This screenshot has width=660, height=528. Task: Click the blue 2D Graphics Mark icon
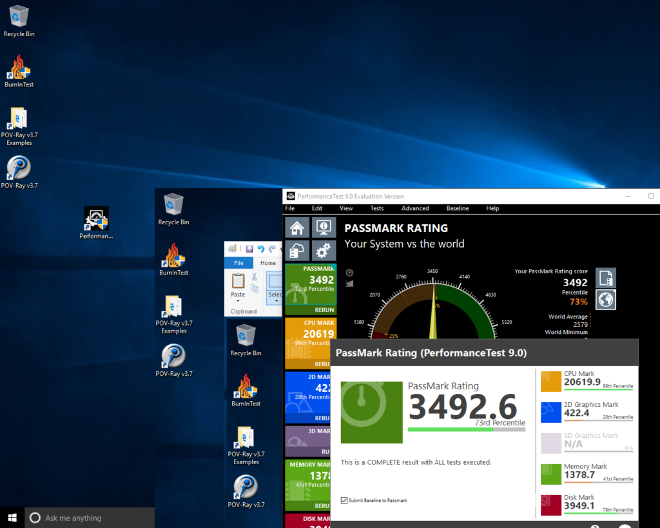point(551,412)
